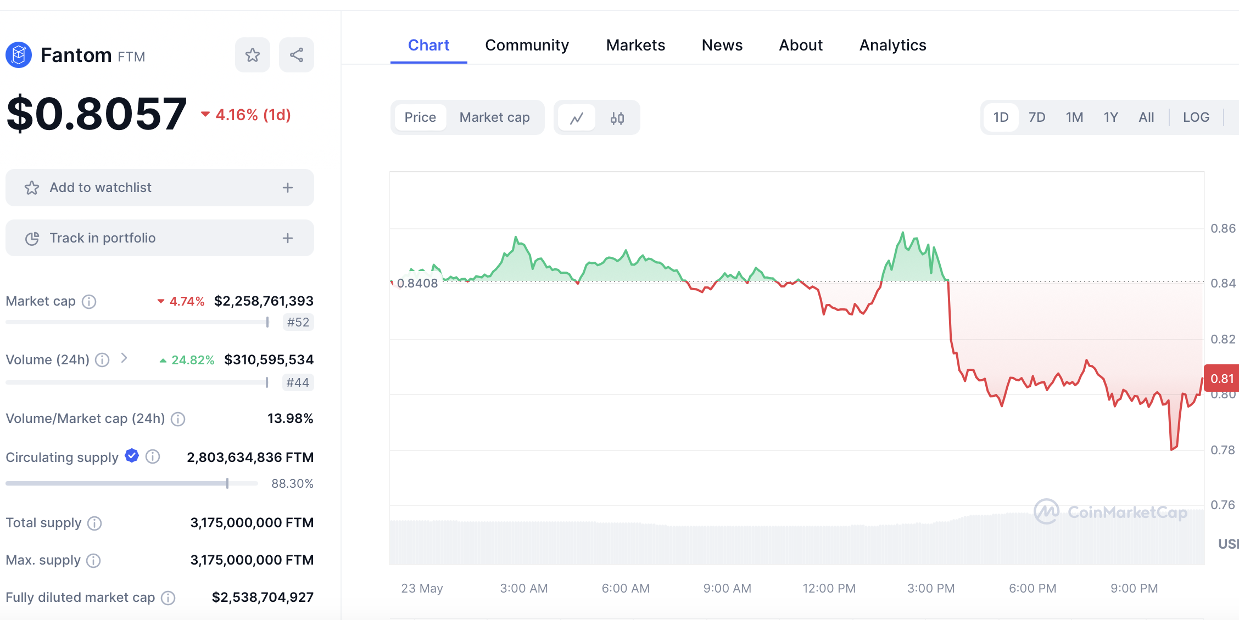
Task: Switch to candlestick chart icon
Action: (x=617, y=118)
